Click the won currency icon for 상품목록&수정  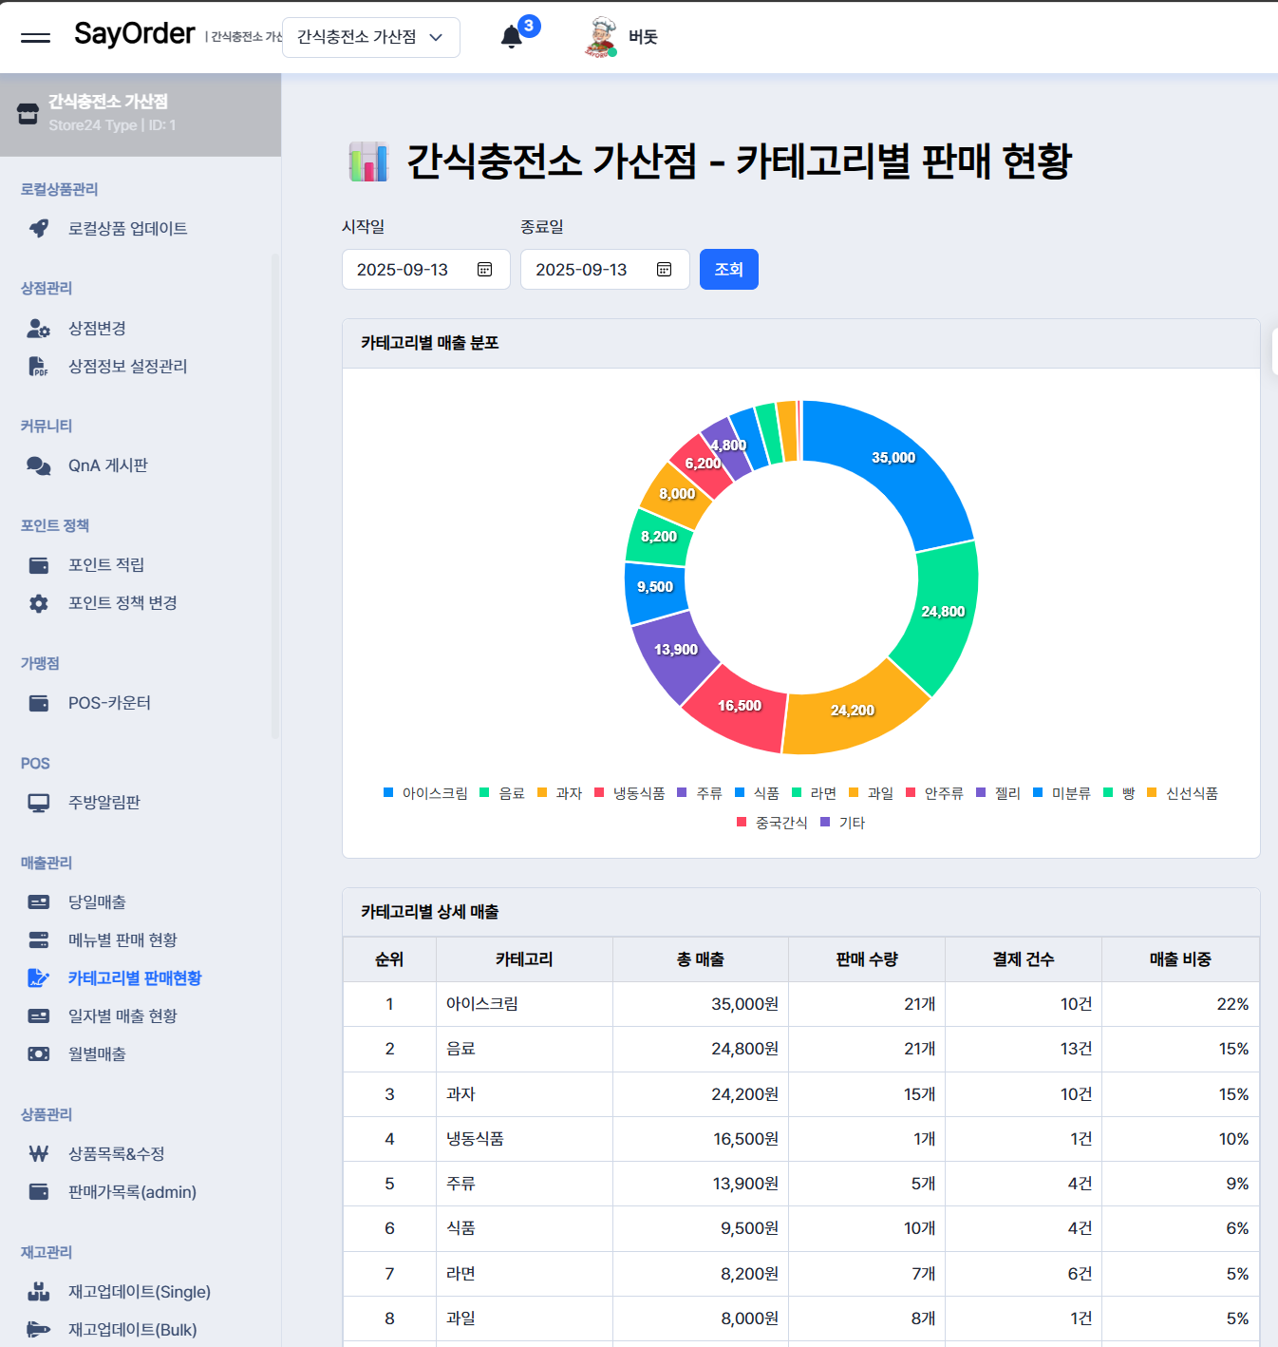(x=39, y=1154)
